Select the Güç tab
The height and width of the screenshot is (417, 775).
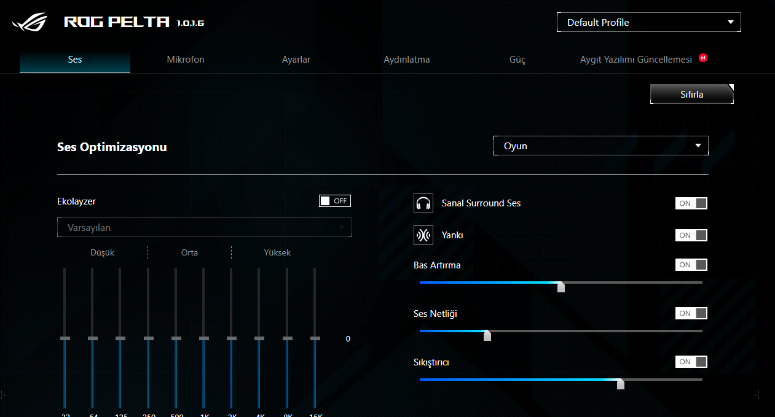517,60
